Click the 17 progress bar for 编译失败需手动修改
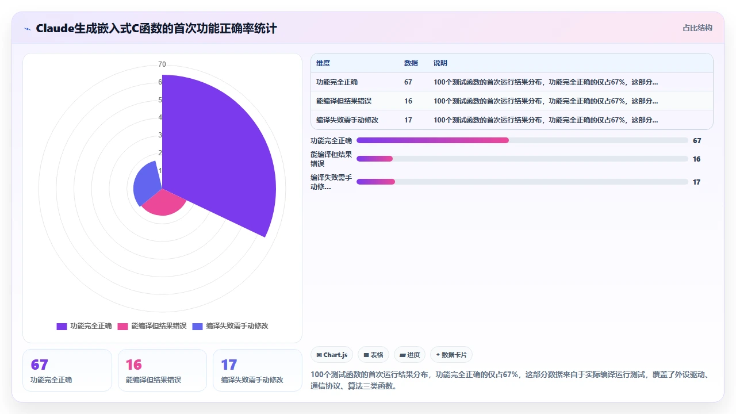 (x=522, y=182)
